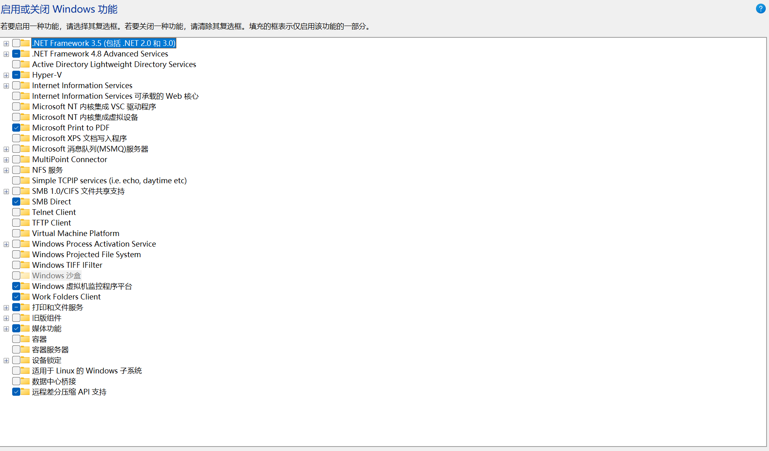Click the folder icon beside Microsoft Print to PDF

[x=25, y=128]
